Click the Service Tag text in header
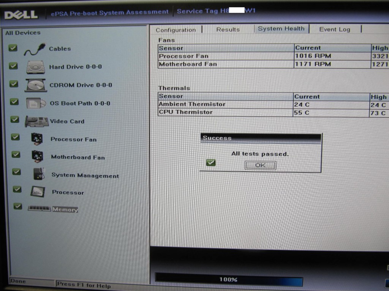The image size is (389, 291). click(216, 11)
